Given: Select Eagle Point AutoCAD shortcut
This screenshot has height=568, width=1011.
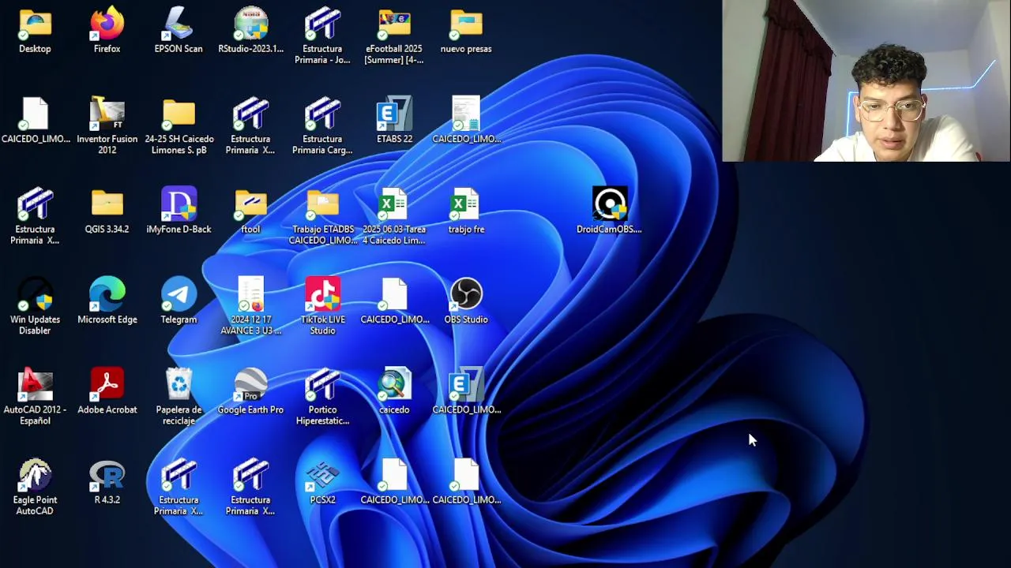Looking at the screenshot, I should tap(35, 476).
